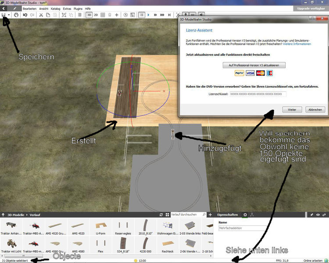Click into the Lizenzschlüssel input field

[x=258, y=94]
